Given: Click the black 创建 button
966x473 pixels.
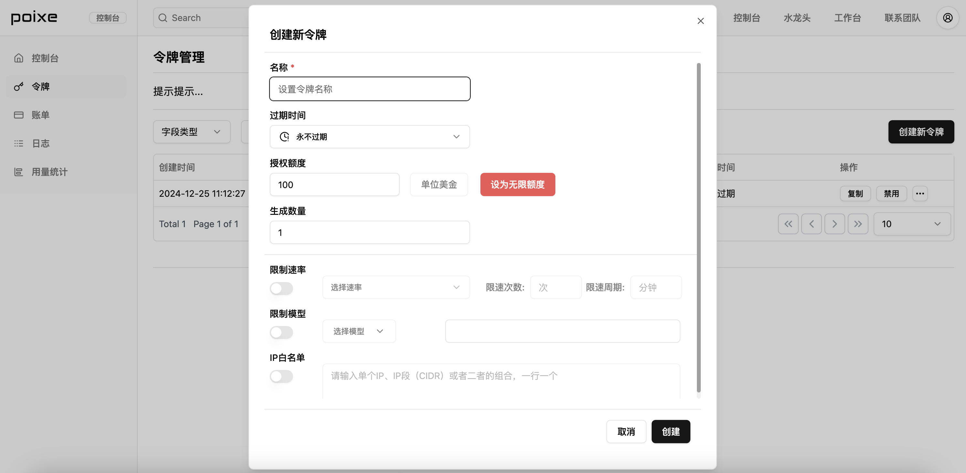Looking at the screenshot, I should click(670, 432).
